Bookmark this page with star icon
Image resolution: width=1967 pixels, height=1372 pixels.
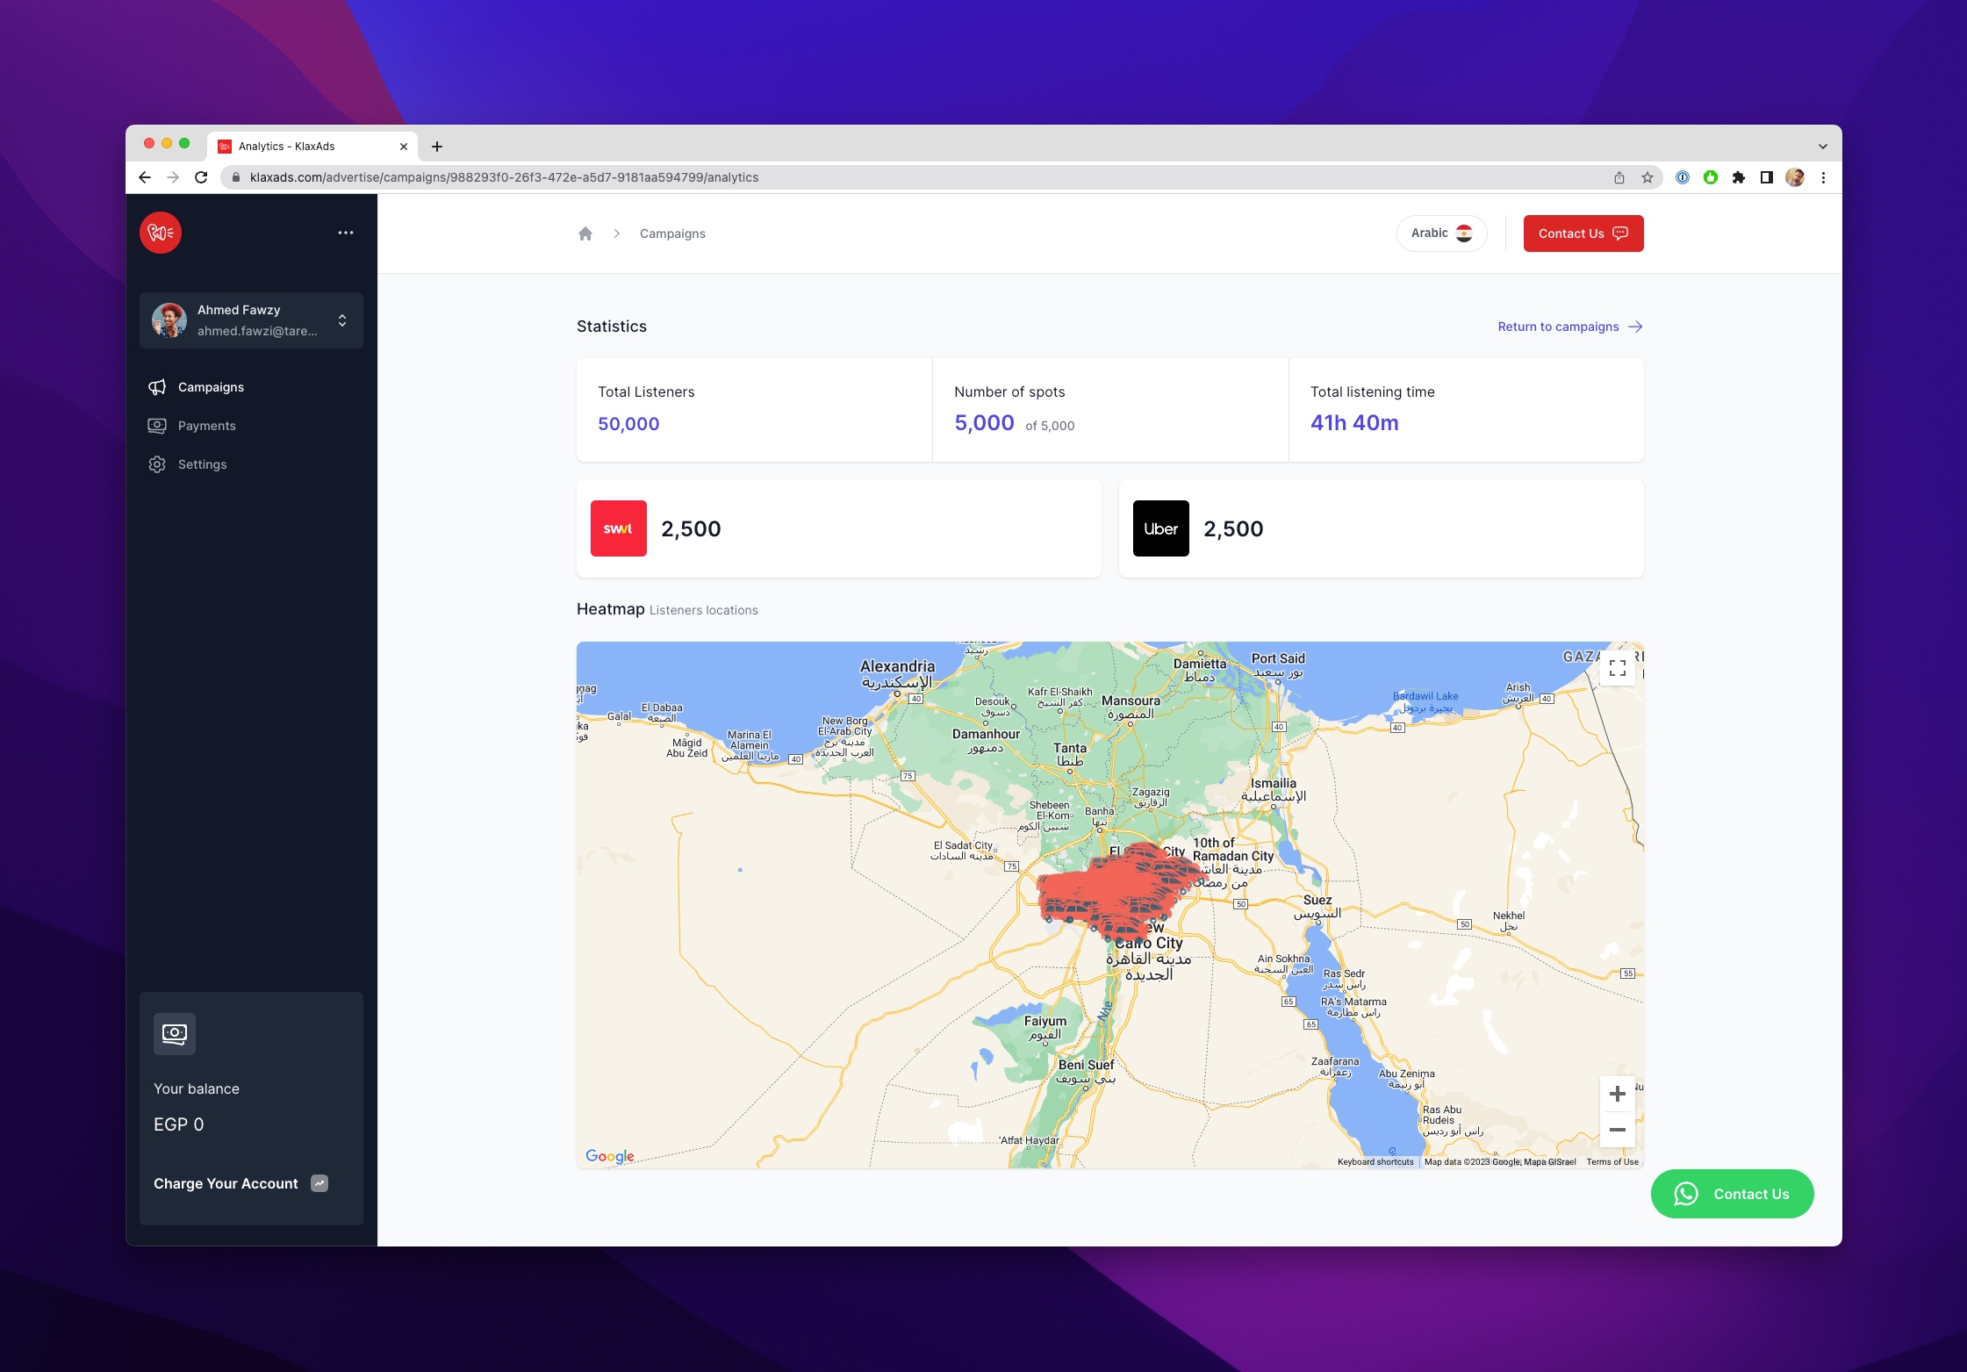[1648, 177]
